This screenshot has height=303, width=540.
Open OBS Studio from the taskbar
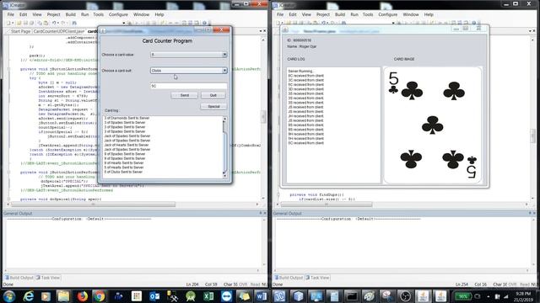(x=405, y=295)
